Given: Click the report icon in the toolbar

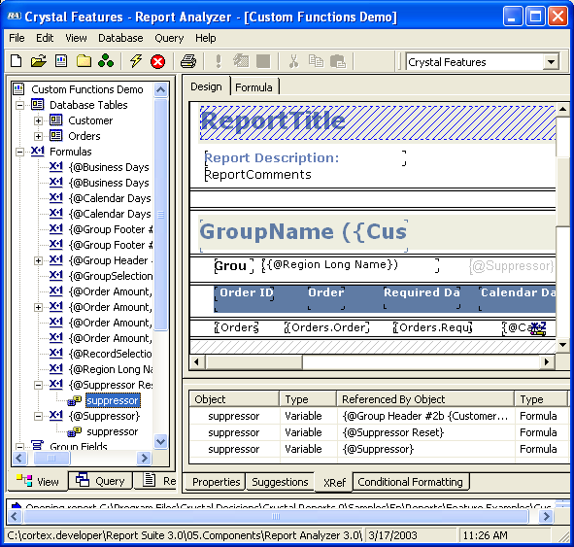Looking at the screenshot, I should tap(61, 61).
